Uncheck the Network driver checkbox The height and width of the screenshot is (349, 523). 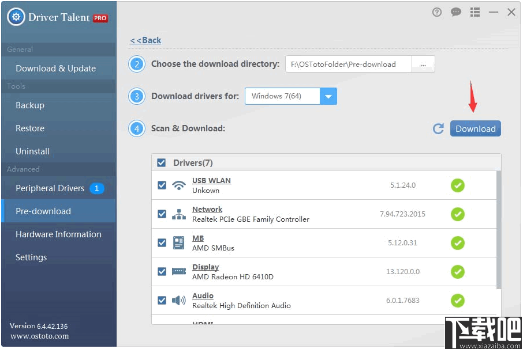[162, 214]
